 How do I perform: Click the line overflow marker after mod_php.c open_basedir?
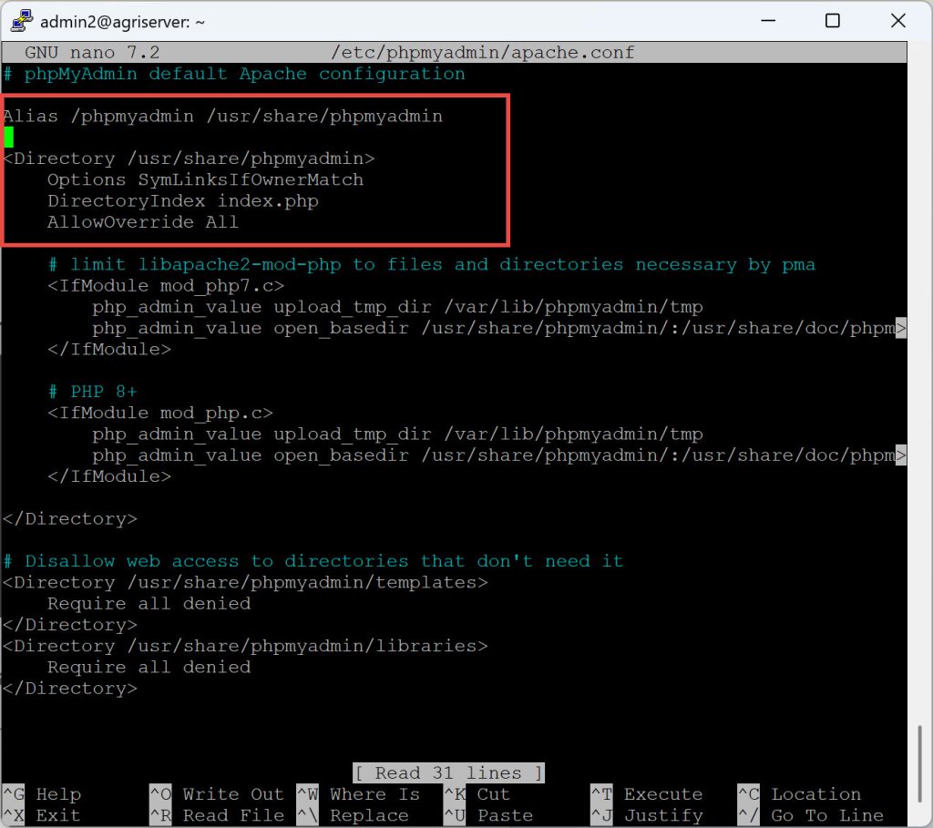[901, 455]
